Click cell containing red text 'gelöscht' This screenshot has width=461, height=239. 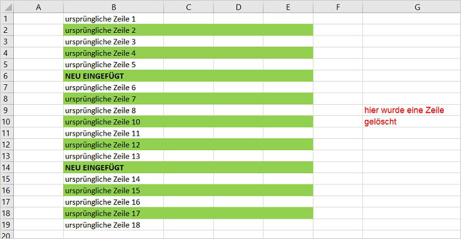tap(412, 122)
